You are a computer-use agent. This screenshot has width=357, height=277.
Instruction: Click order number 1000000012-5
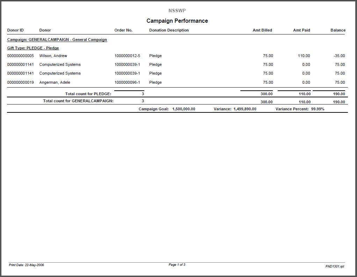tap(127, 56)
